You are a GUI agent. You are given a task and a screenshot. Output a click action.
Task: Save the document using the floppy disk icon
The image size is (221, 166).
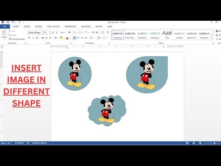click(x=8, y=22)
